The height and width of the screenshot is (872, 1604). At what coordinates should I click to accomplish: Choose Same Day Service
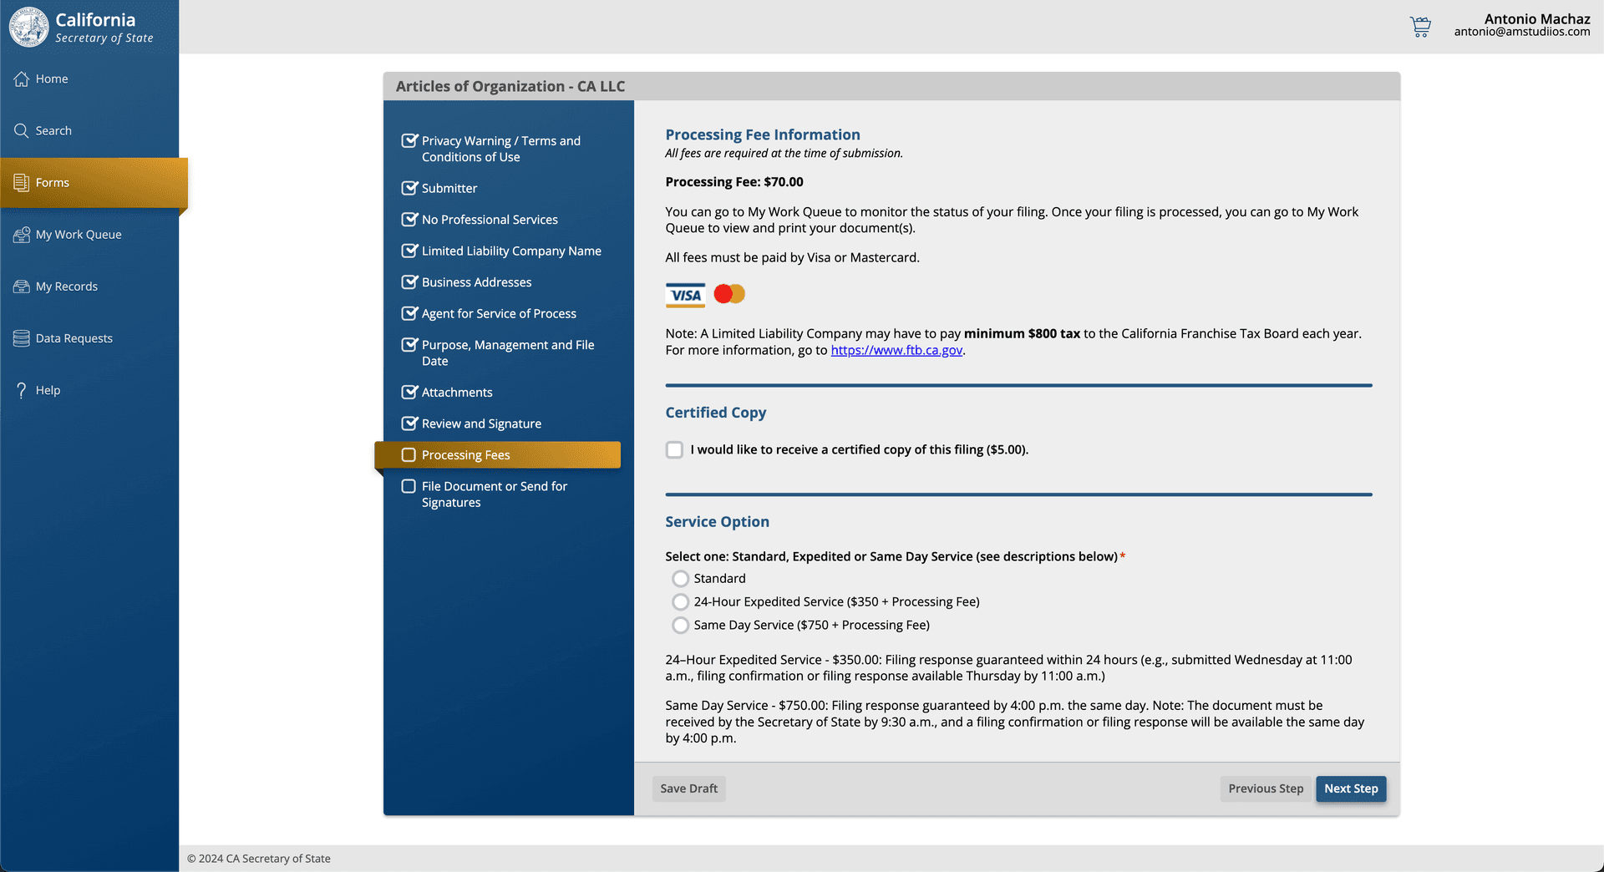[680, 625]
